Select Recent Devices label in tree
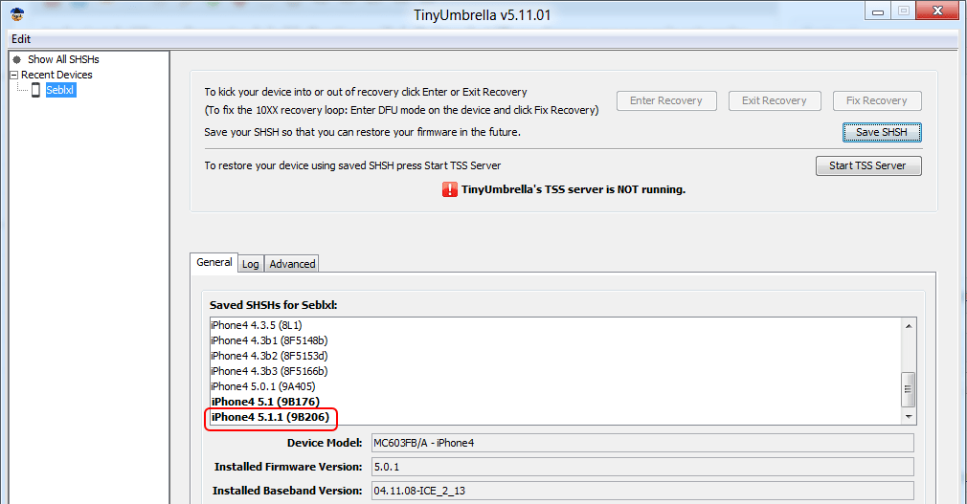The width and height of the screenshot is (967, 504). click(x=56, y=76)
